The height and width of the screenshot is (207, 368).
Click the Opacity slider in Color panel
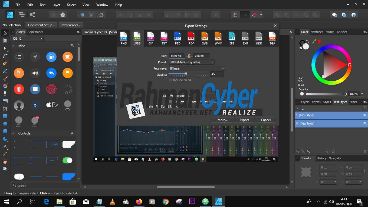[x=326, y=94]
